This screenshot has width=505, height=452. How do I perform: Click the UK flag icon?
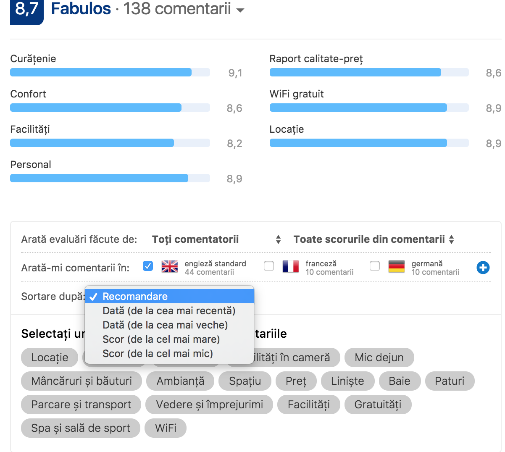pyautogui.click(x=169, y=266)
